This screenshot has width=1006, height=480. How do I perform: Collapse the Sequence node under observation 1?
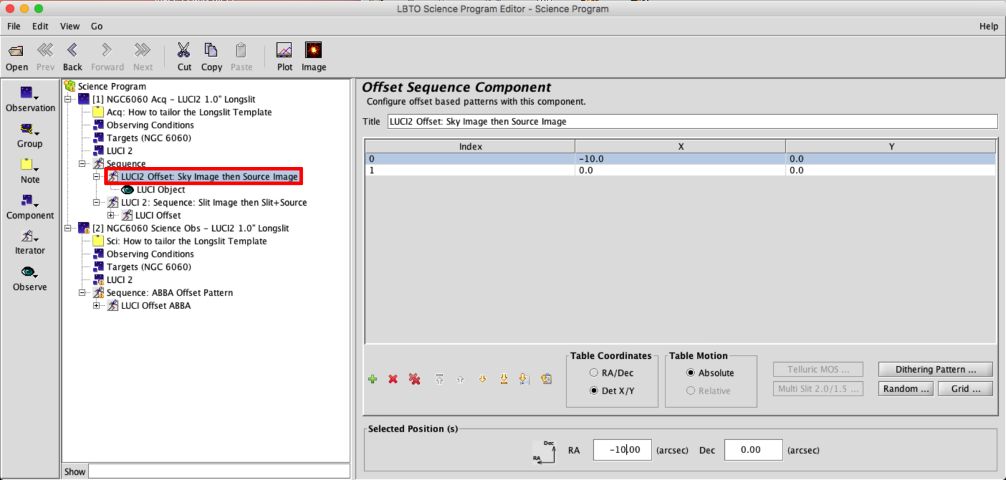(82, 164)
